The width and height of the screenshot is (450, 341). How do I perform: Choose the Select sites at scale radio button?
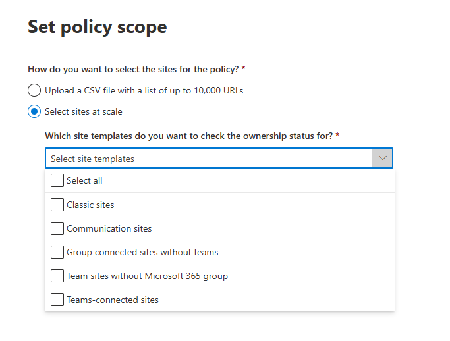[x=34, y=111]
